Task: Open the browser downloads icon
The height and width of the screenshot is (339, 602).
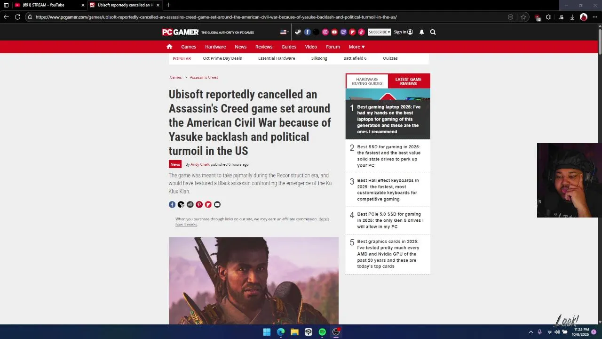Action: (572, 17)
